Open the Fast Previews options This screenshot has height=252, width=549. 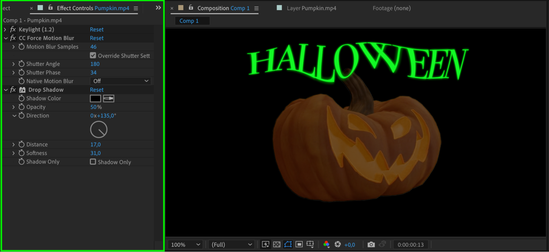point(266,244)
